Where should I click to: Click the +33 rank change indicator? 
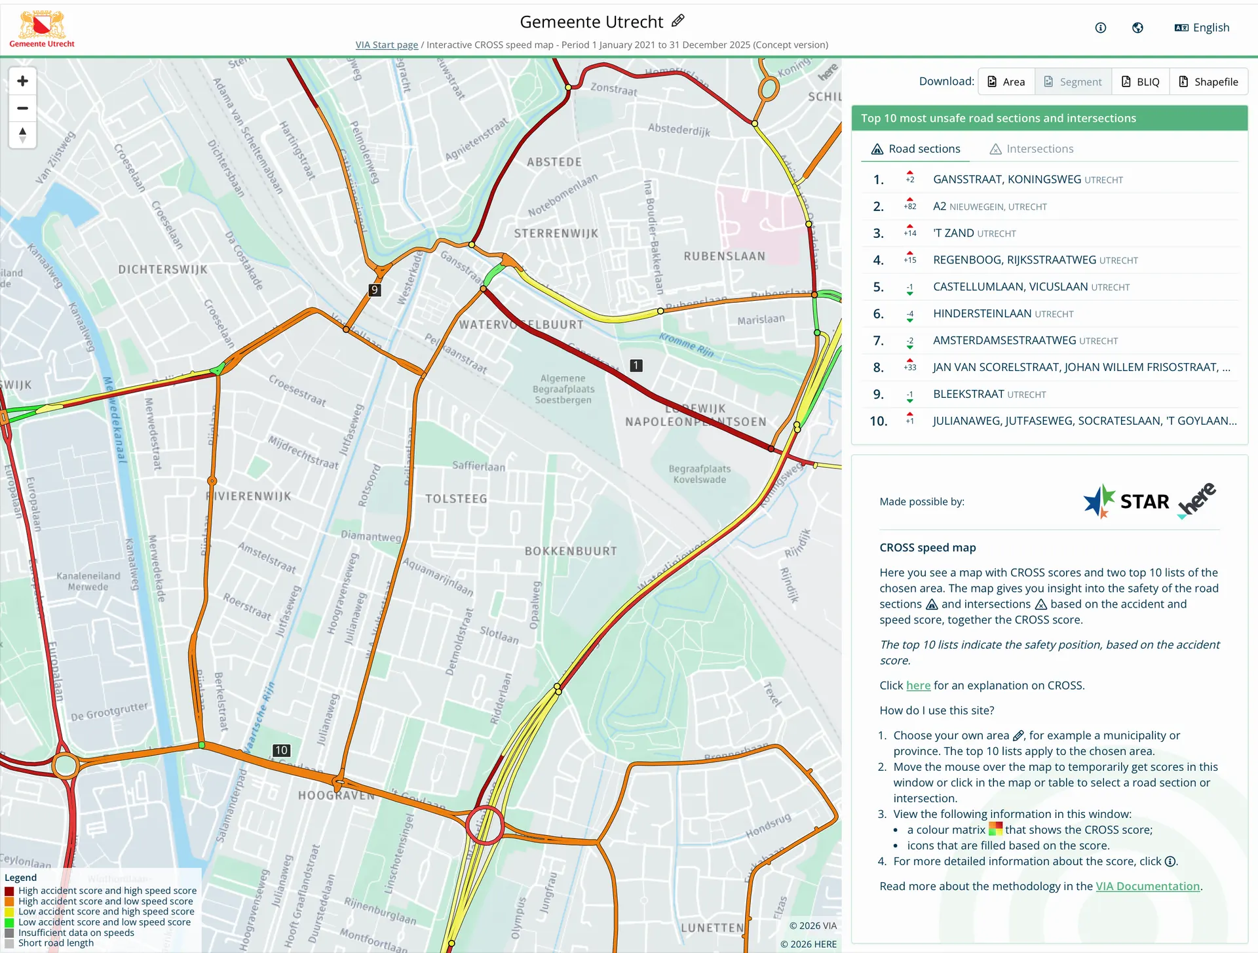[x=909, y=365]
